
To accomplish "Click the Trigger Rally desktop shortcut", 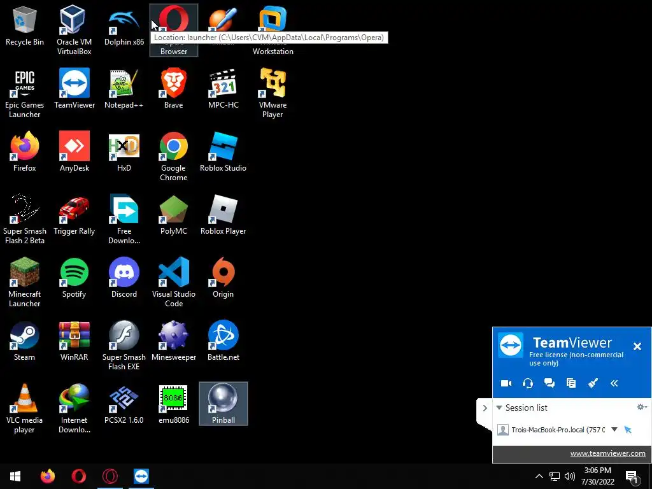I will (74, 215).
